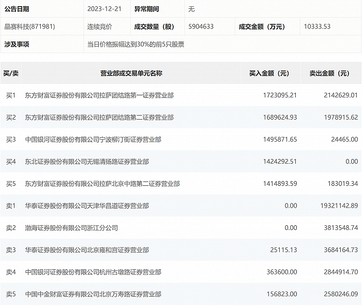The image size is (362, 306).
Task: Click buy amount 1723095.21
Action: (x=280, y=95)
